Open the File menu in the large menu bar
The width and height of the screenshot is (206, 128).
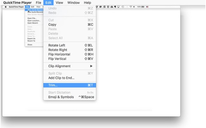coord(38,3)
